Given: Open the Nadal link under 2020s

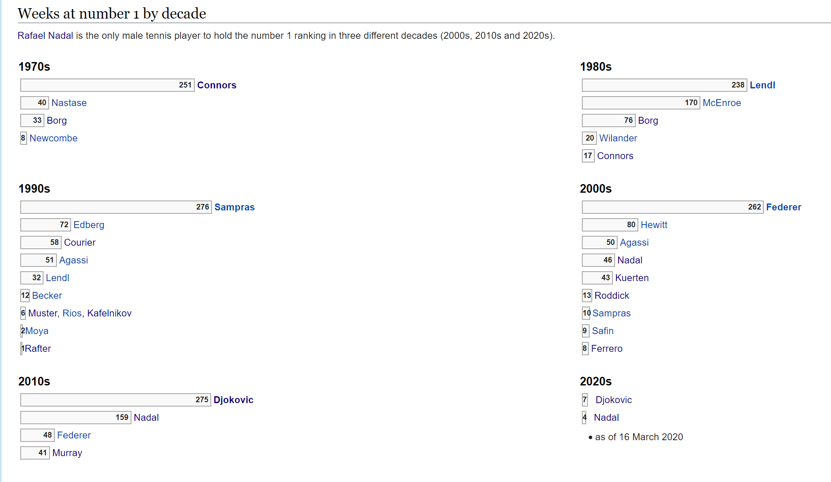Looking at the screenshot, I should point(606,418).
